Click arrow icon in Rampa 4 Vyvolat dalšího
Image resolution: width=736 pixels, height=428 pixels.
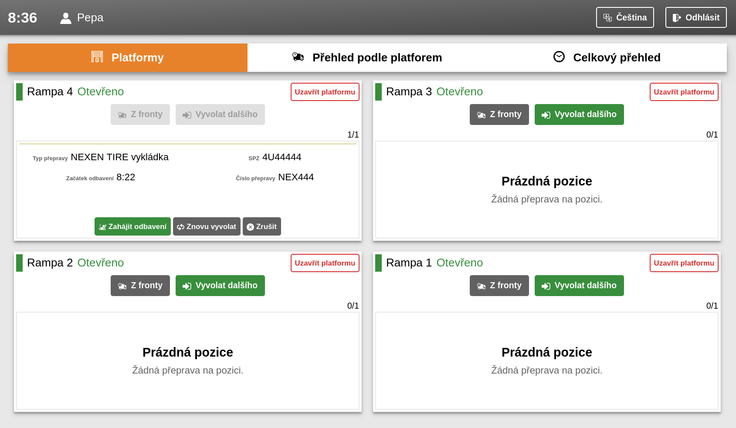[x=187, y=115]
